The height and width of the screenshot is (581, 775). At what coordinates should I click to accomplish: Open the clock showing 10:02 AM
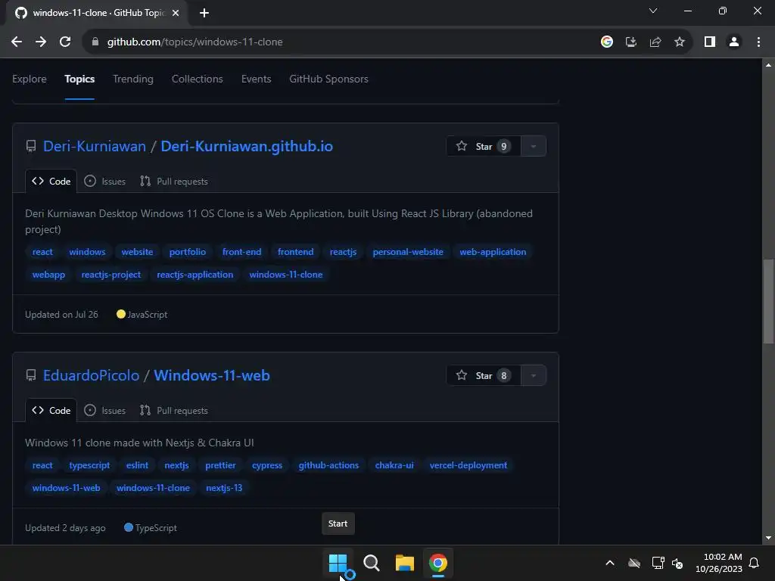[719, 563]
